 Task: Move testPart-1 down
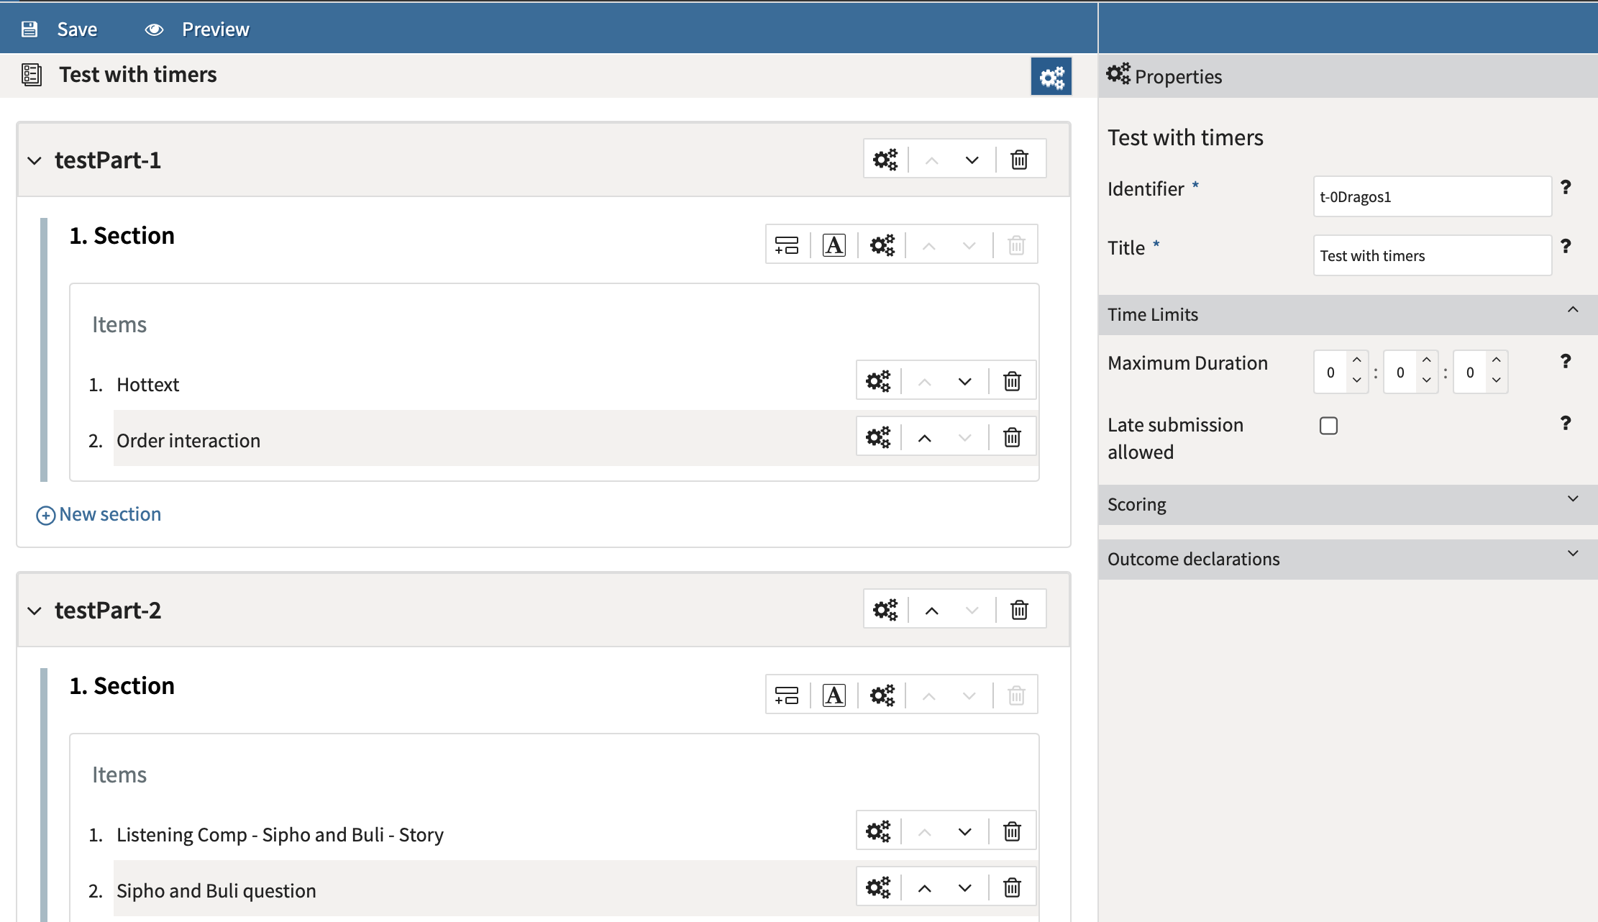click(x=972, y=160)
